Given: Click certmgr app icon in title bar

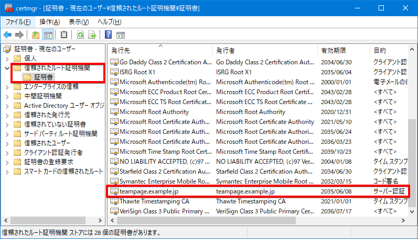Looking at the screenshot, I should pos(9,8).
